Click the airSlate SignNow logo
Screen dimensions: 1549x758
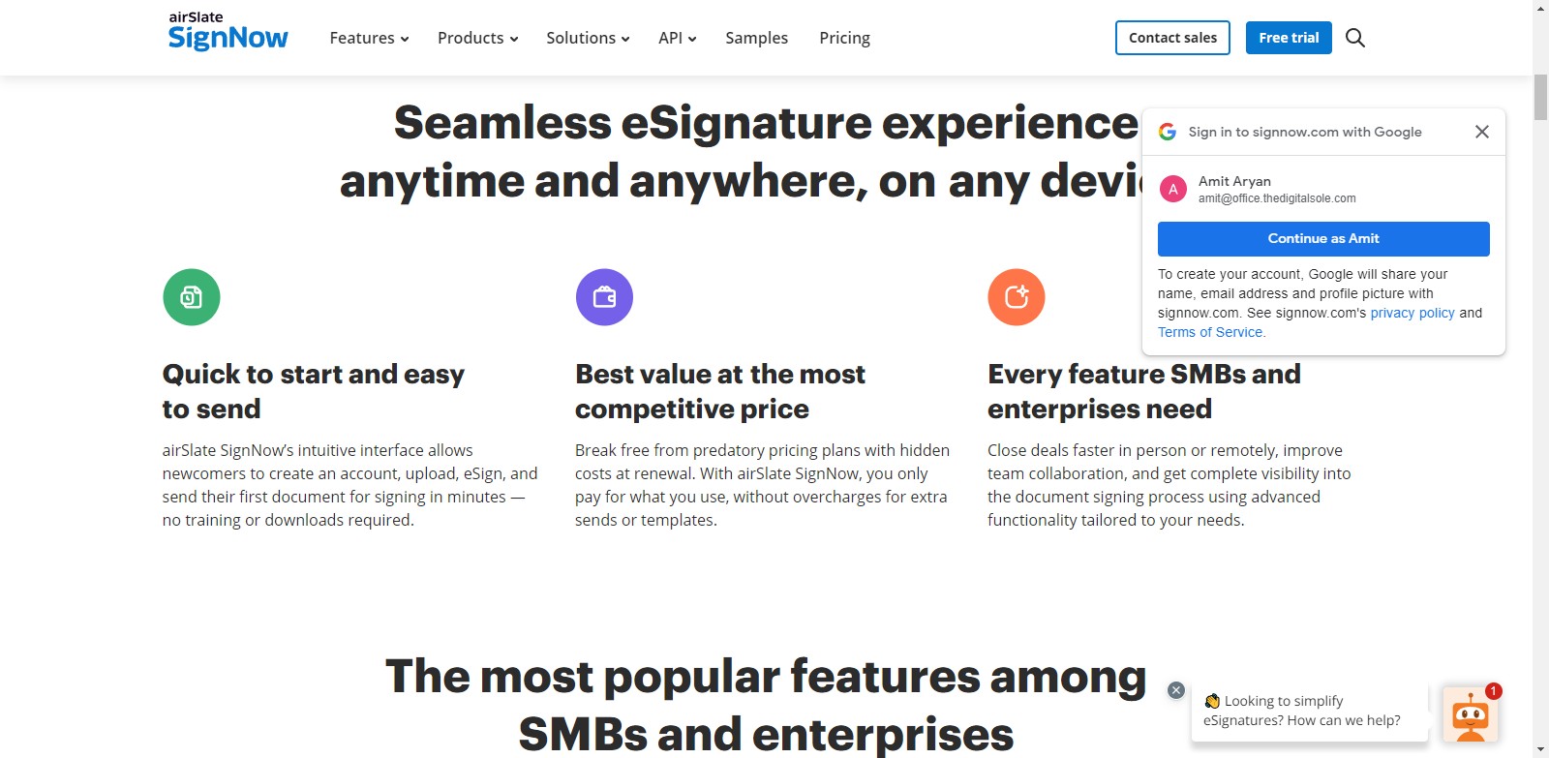(x=228, y=32)
